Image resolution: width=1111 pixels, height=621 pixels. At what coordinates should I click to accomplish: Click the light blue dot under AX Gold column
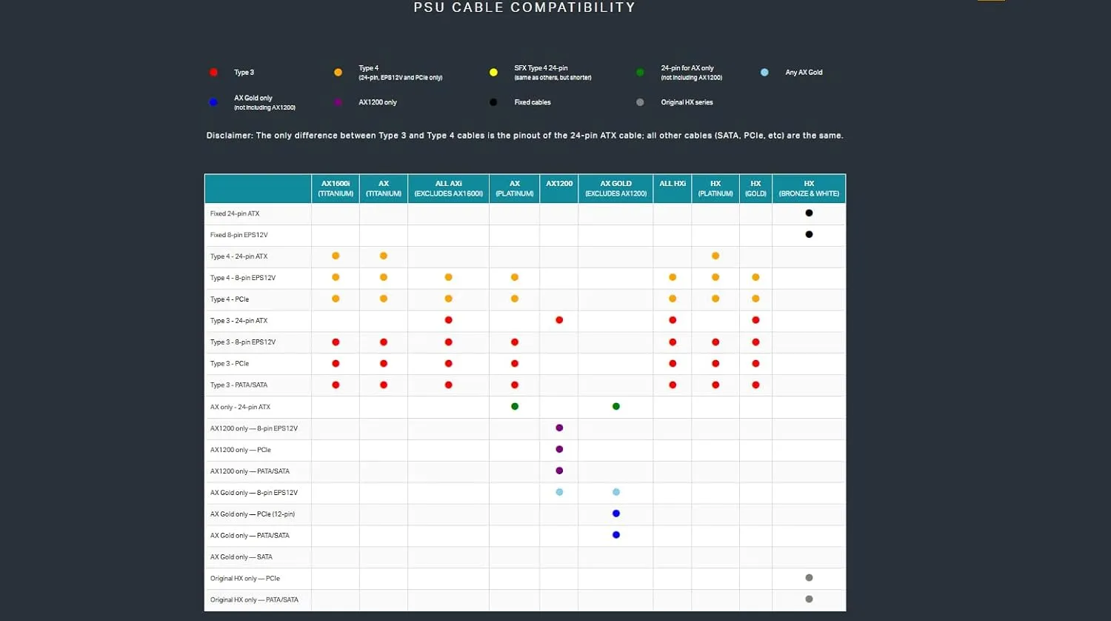(616, 492)
